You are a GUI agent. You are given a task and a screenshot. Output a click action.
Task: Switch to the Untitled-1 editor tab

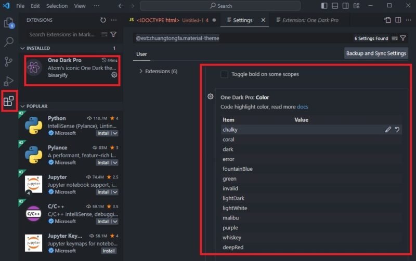(172, 20)
